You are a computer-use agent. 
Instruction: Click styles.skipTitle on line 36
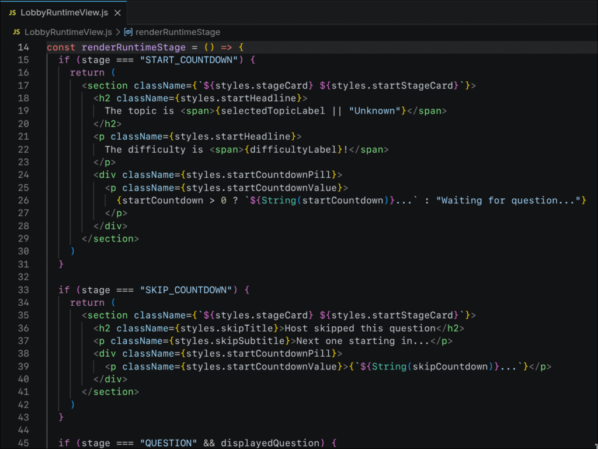[227, 329]
